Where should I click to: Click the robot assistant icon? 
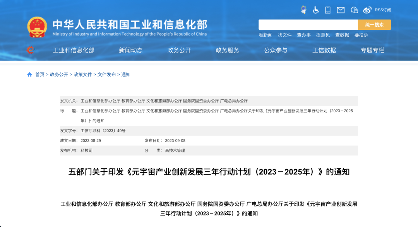[x=304, y=10]
